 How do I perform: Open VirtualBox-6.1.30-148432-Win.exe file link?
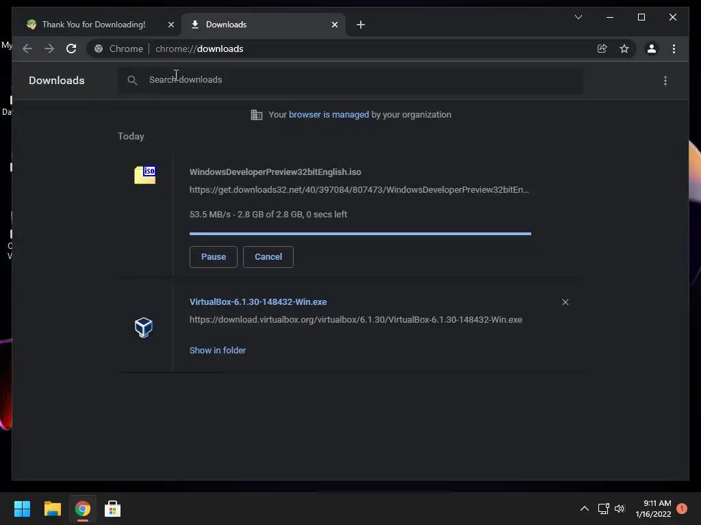click(258, 301)
